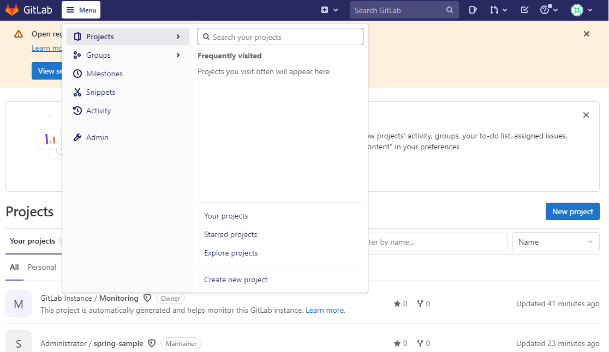Click the Activity history icon

pos(77,111)
